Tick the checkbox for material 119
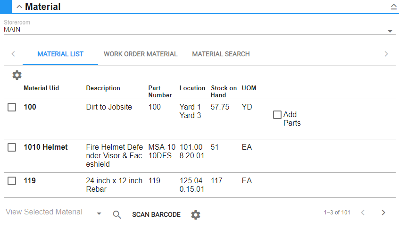Viewport: 399px width, 230px height. [x=12, y=181]
